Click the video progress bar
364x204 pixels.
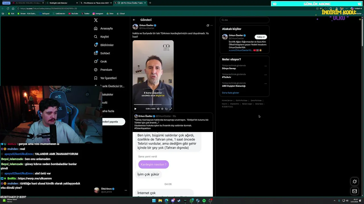tap(153, 105)
